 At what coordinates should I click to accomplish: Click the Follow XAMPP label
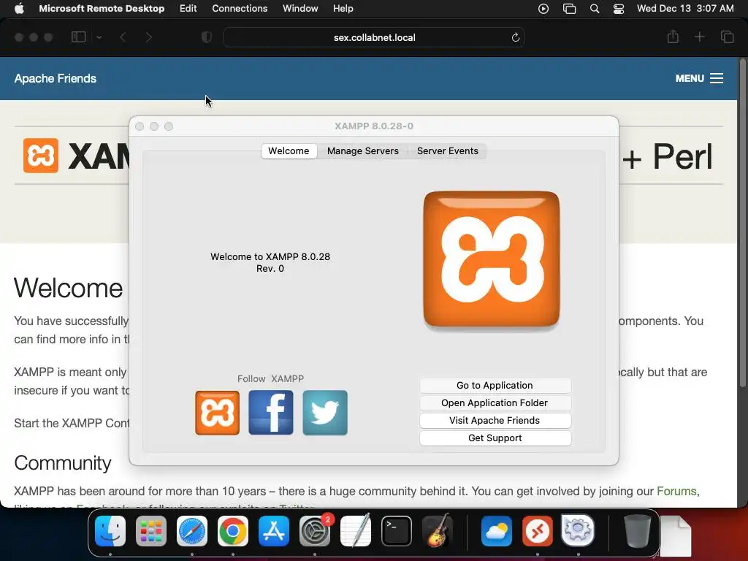click(270, 379)
